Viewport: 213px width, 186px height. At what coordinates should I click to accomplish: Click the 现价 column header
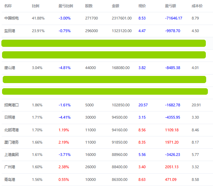click(142, 6)
